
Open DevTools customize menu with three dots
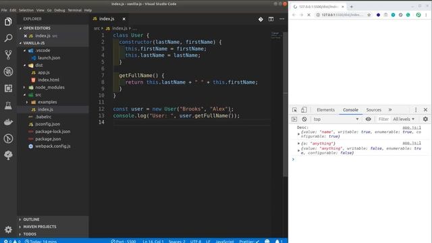[x=416, y=110]
